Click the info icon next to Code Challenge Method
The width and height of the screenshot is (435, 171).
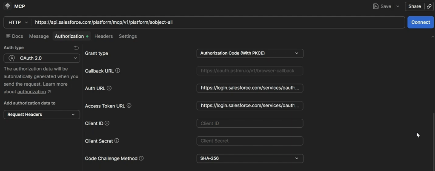[141, 158]
